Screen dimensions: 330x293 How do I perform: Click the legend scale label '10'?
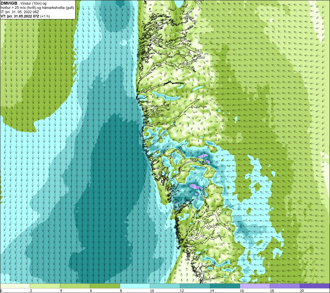coord(152,291)
